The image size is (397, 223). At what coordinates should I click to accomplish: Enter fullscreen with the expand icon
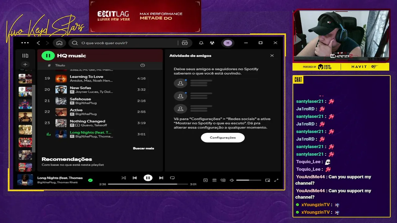coord(276,180)
